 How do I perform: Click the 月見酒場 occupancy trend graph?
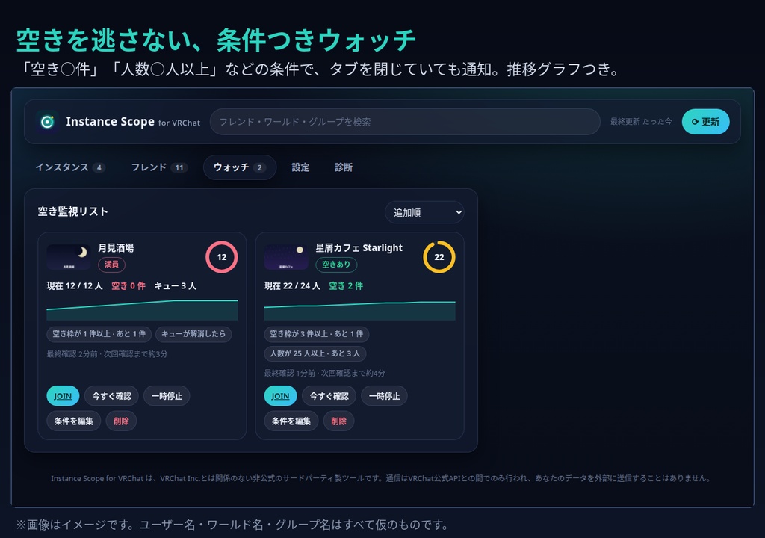tap(142, 309)
